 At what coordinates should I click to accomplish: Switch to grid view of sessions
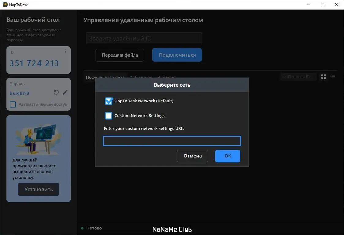(x=323, y=77)
